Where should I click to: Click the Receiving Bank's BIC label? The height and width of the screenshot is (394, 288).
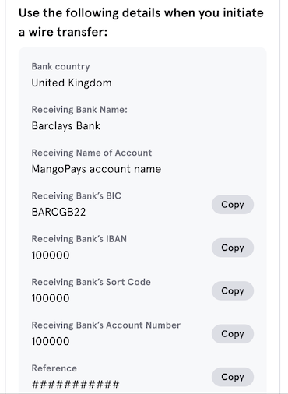(76, 195)
